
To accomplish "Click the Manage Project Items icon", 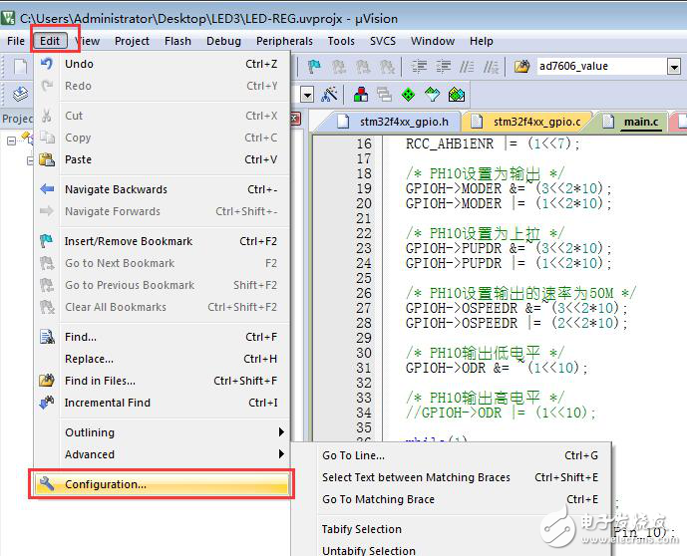I will tap(360, 95).
